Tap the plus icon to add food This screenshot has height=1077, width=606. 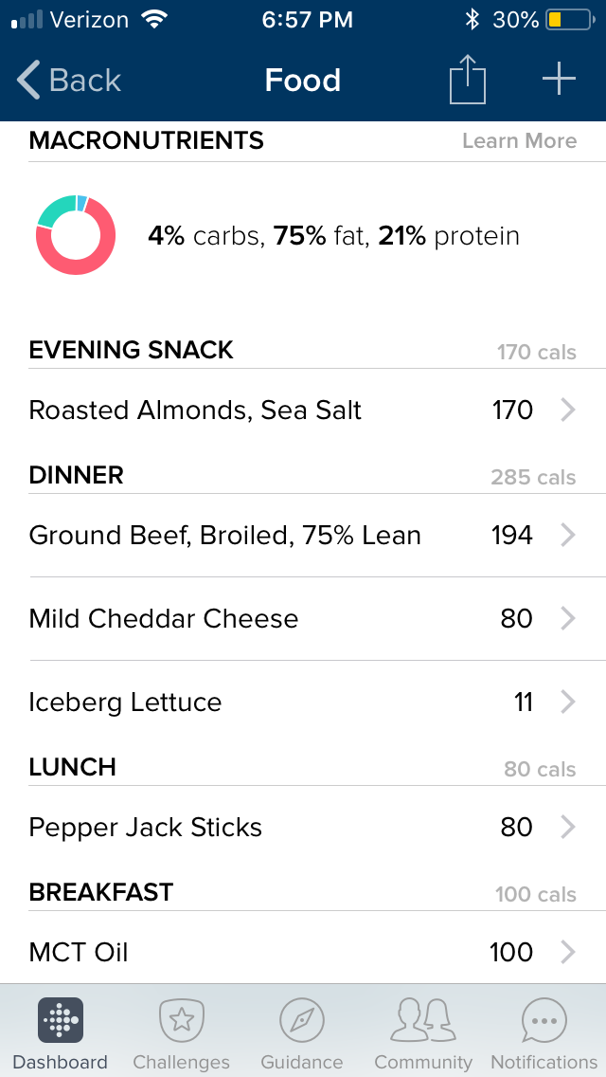[559, 81]
